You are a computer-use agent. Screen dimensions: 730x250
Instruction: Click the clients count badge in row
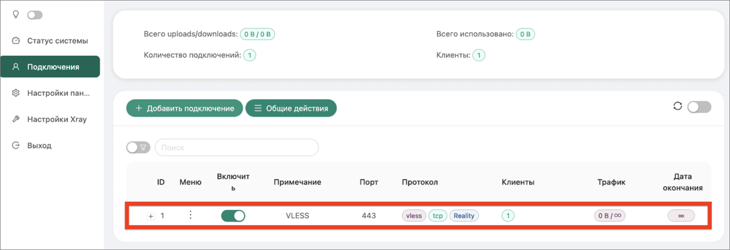tap(508, 216)
